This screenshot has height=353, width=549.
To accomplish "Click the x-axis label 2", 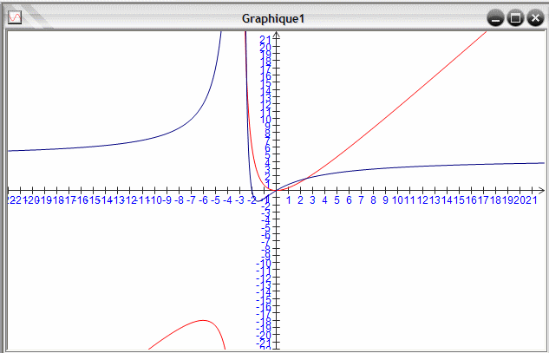I will [300, 200].
